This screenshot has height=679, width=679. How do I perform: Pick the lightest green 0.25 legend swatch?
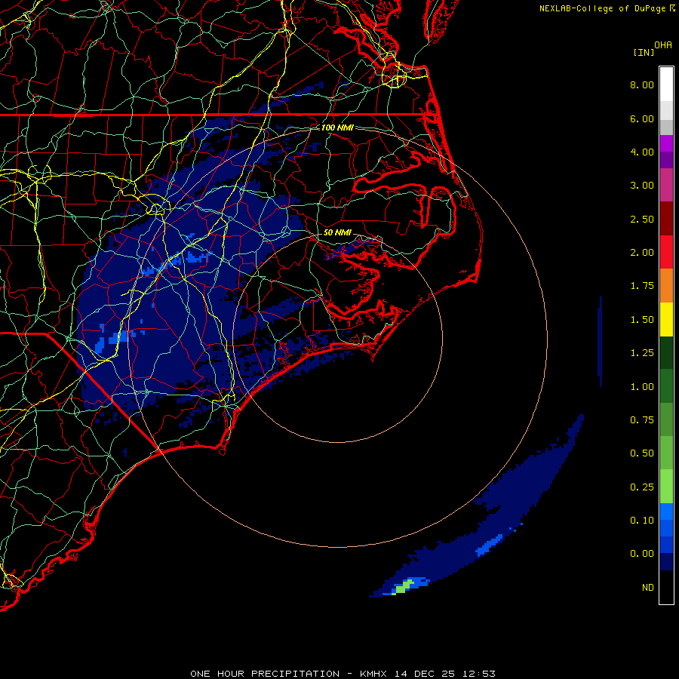[666, 487]
